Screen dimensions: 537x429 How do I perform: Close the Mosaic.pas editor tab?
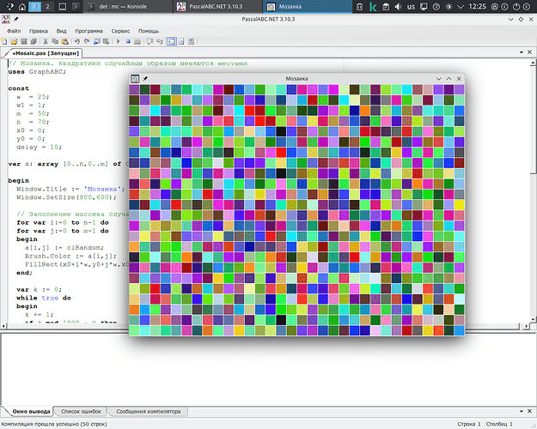tap(529, 52)
